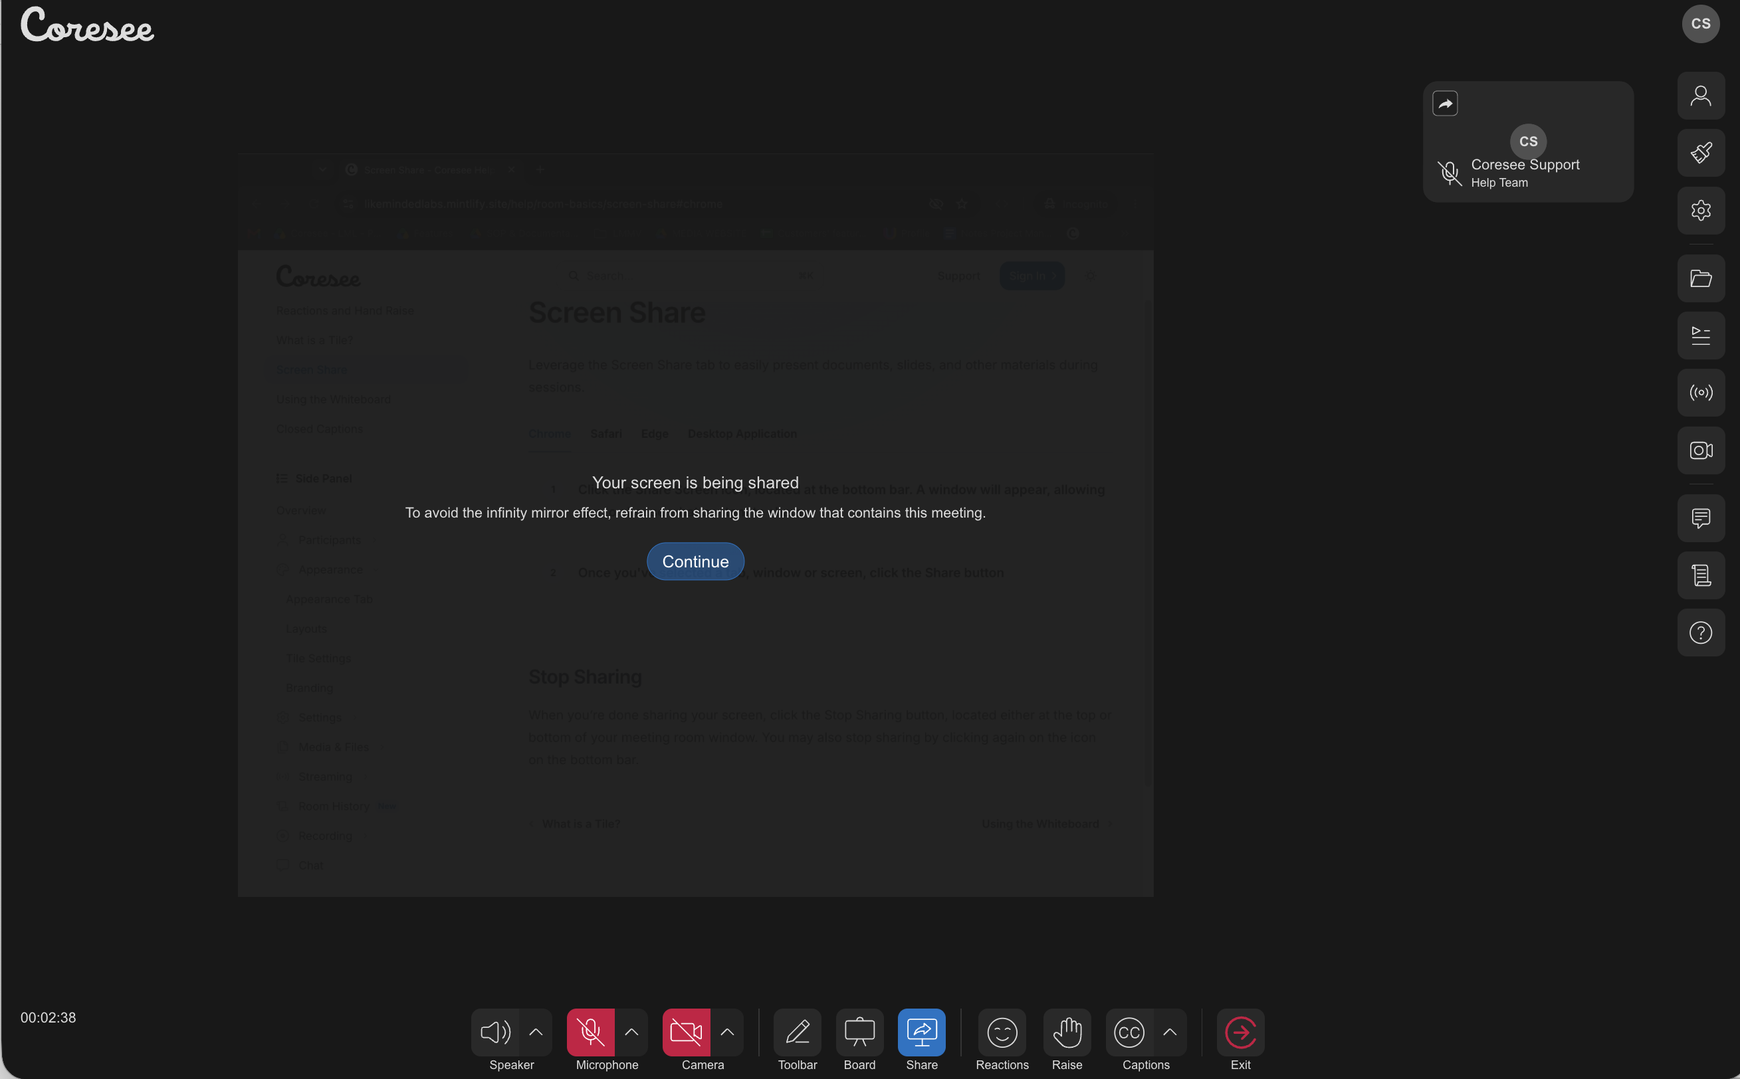Raise your hand
Viewport: 1740px width, 1079px height.
click(1067, 1032)
